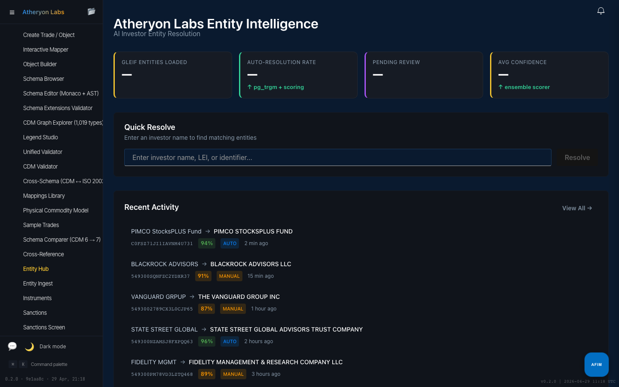This screenshot has height=387, width=619.
Task: Open Mappings Library
Action: click(44, 196)
